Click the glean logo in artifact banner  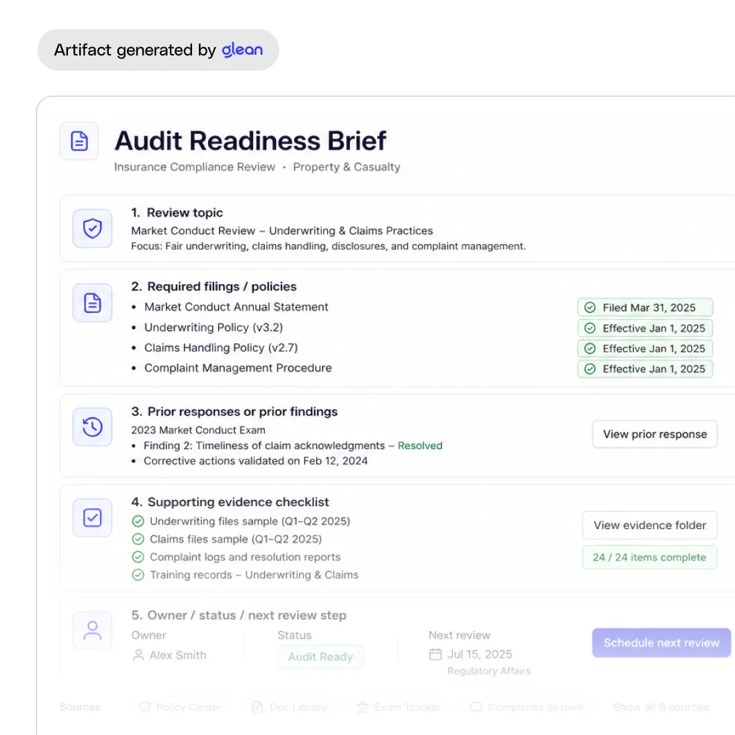[x=243, y=50]
